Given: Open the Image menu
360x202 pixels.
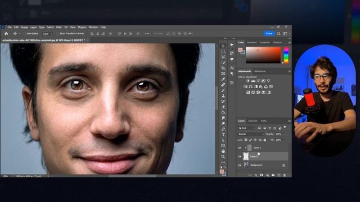Looking at the screenshot, I should 24,27.
